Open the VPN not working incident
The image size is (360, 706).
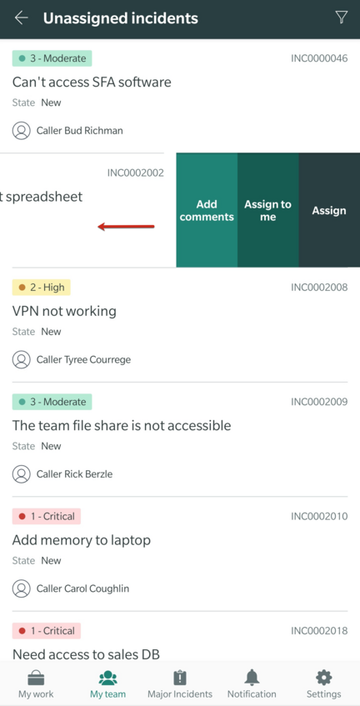pyautogui.click(x=180, y=325)
